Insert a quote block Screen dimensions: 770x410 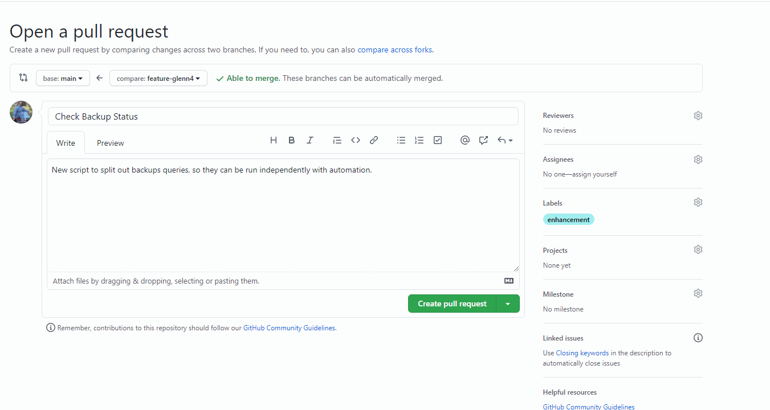pos(337,140)
